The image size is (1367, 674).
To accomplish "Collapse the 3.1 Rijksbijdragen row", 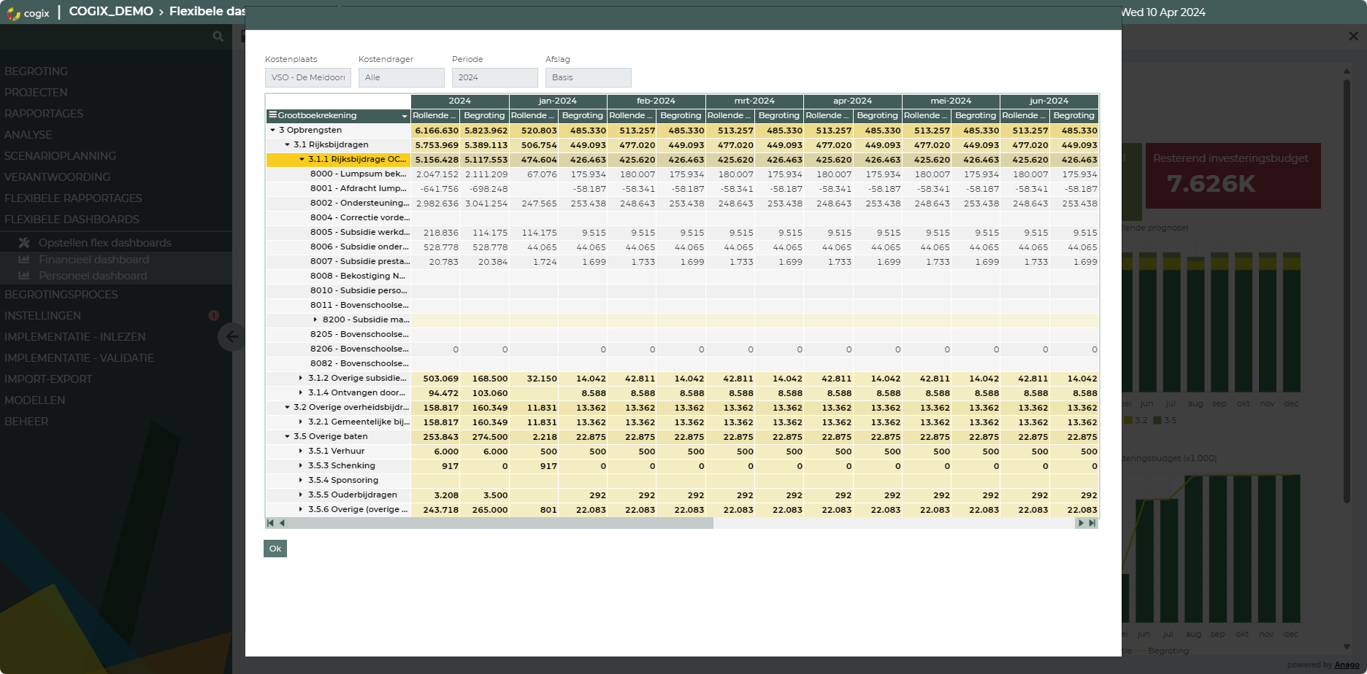I will click(x=288, y=145).
